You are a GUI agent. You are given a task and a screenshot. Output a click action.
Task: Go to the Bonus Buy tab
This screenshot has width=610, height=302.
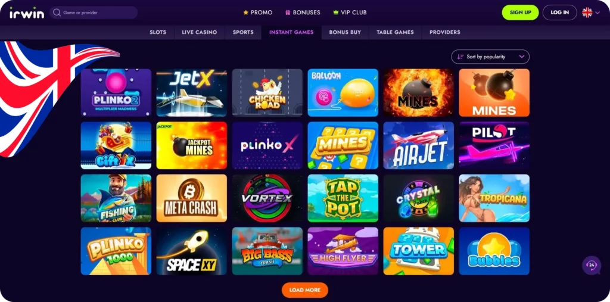pos(345,32)
